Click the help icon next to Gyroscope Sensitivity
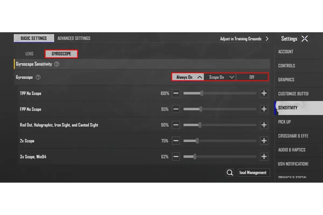 (57, 64)
